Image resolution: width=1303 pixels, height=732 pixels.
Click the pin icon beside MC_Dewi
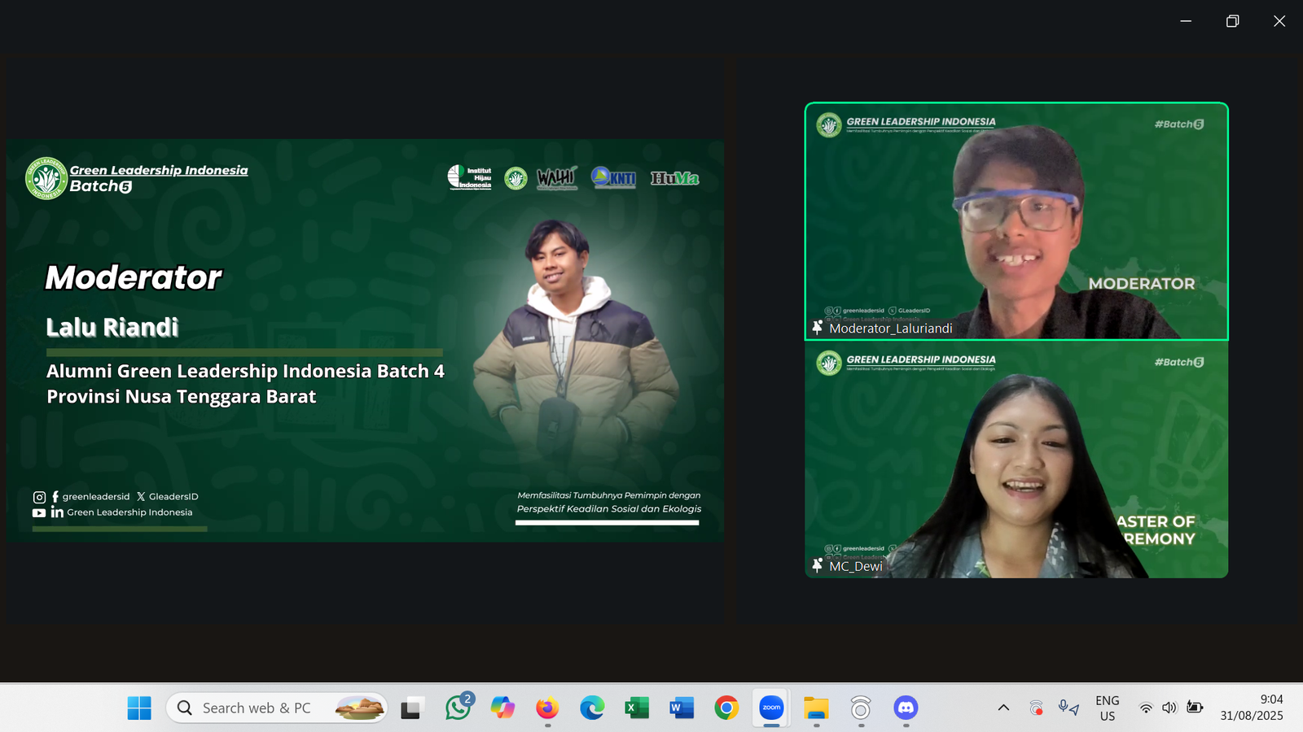point(818,565)
